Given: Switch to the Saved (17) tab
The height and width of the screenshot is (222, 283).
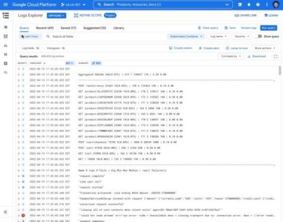Looking at the screenshot, I should coord(68,28).
